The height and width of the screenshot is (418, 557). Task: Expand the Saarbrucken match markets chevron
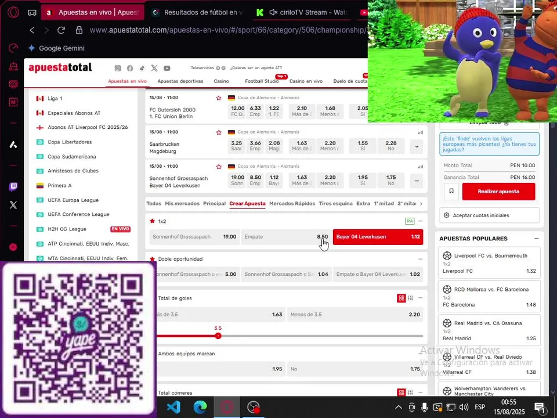tap(417, 146)
